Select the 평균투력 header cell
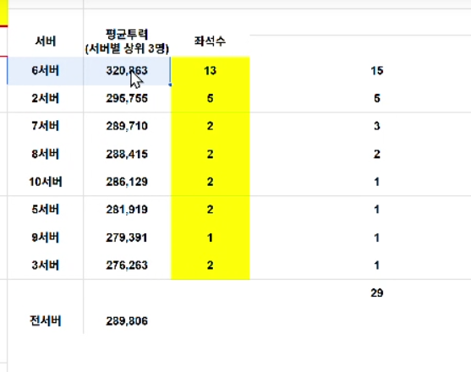 coord(127,41)
